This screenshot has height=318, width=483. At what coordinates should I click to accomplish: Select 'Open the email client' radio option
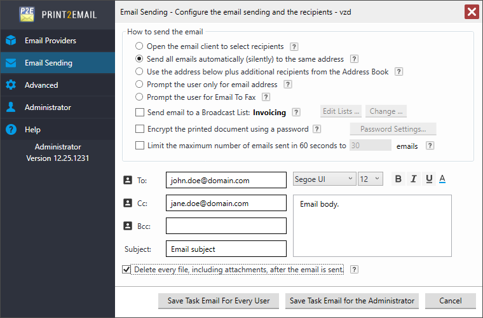point(139,46)
